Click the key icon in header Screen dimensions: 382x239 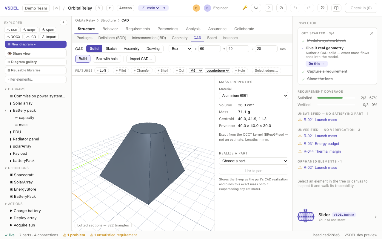click(x=245, y=8)
